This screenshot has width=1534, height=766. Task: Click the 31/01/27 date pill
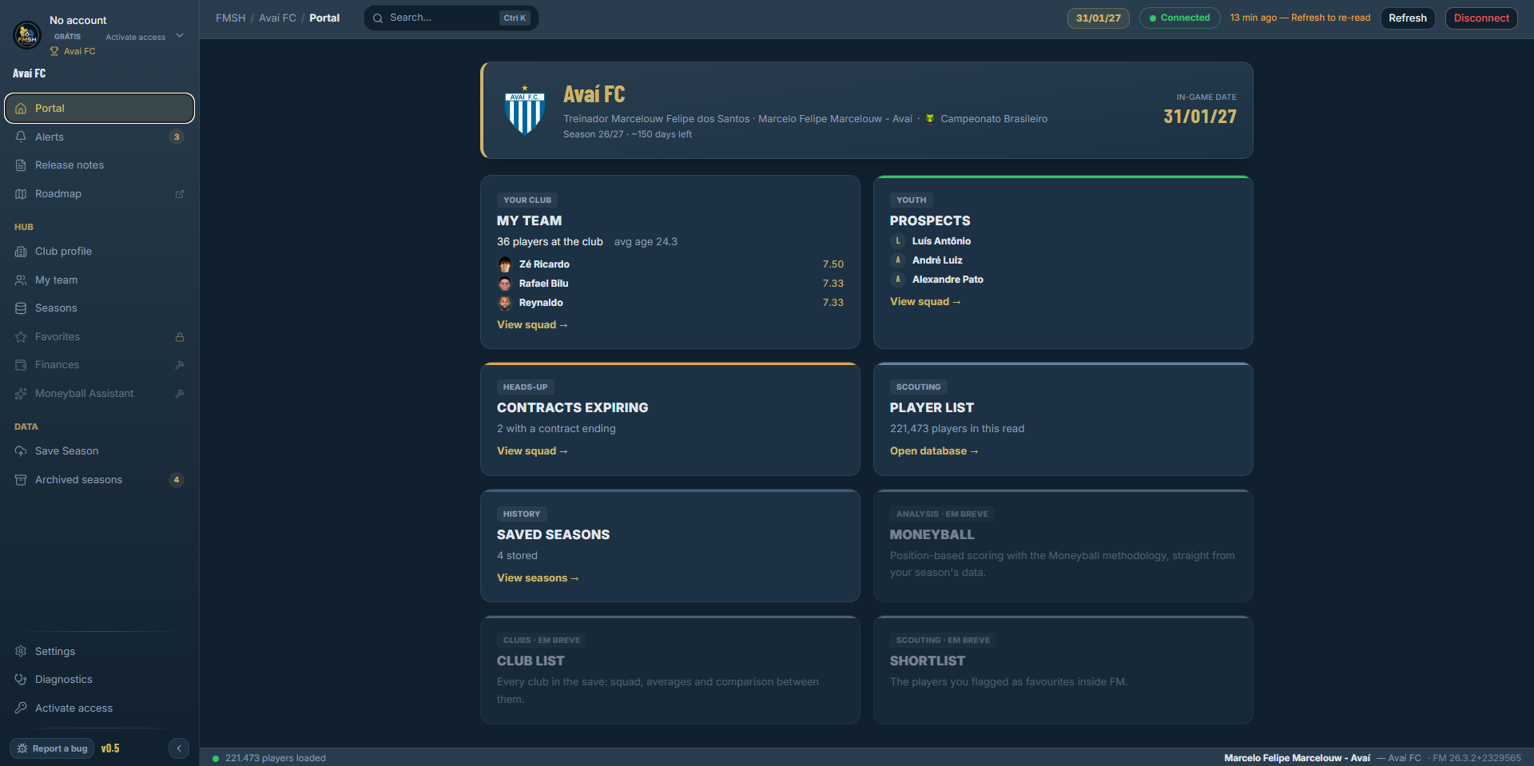[x=1098, y=18]
